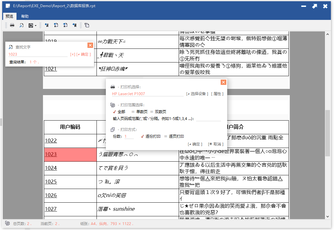The width and height of the screenshot is (334, 230).
Task: Click the vertical scrollbar thumb
Action: click(327, 133)
